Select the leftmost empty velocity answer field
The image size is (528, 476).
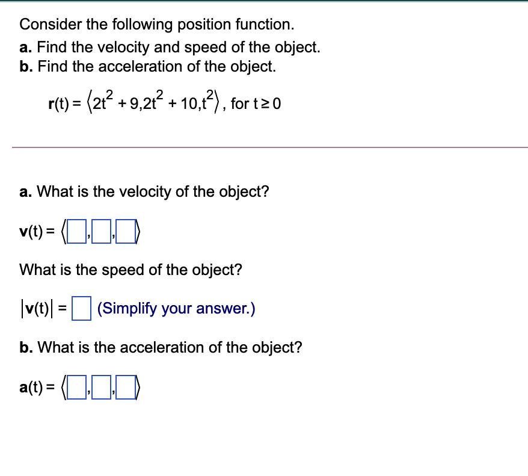pyautogui.click(x=77, y=232)
